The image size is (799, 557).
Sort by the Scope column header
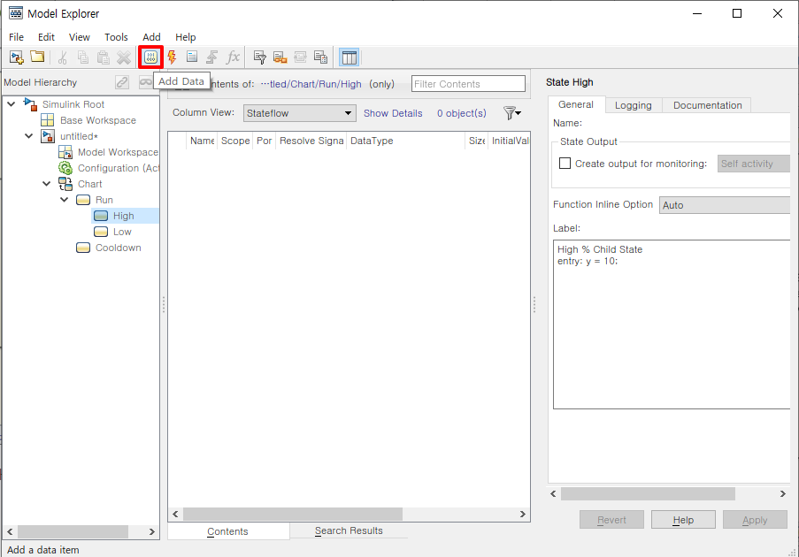click(234, 141)
